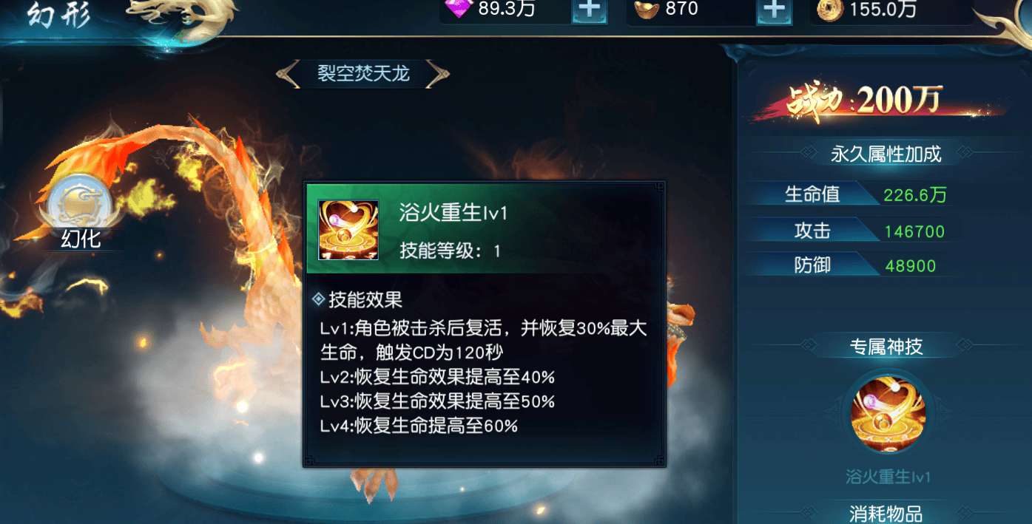Go to previous form with left arrow

(x=289, y=74)
